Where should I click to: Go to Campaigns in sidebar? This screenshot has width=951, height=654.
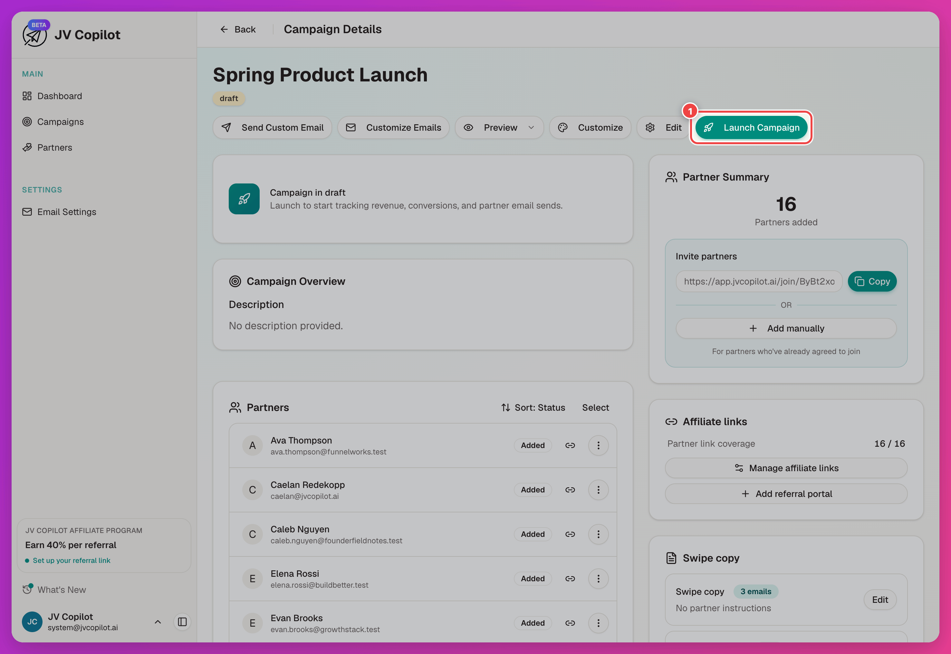(x=53, y=122)
